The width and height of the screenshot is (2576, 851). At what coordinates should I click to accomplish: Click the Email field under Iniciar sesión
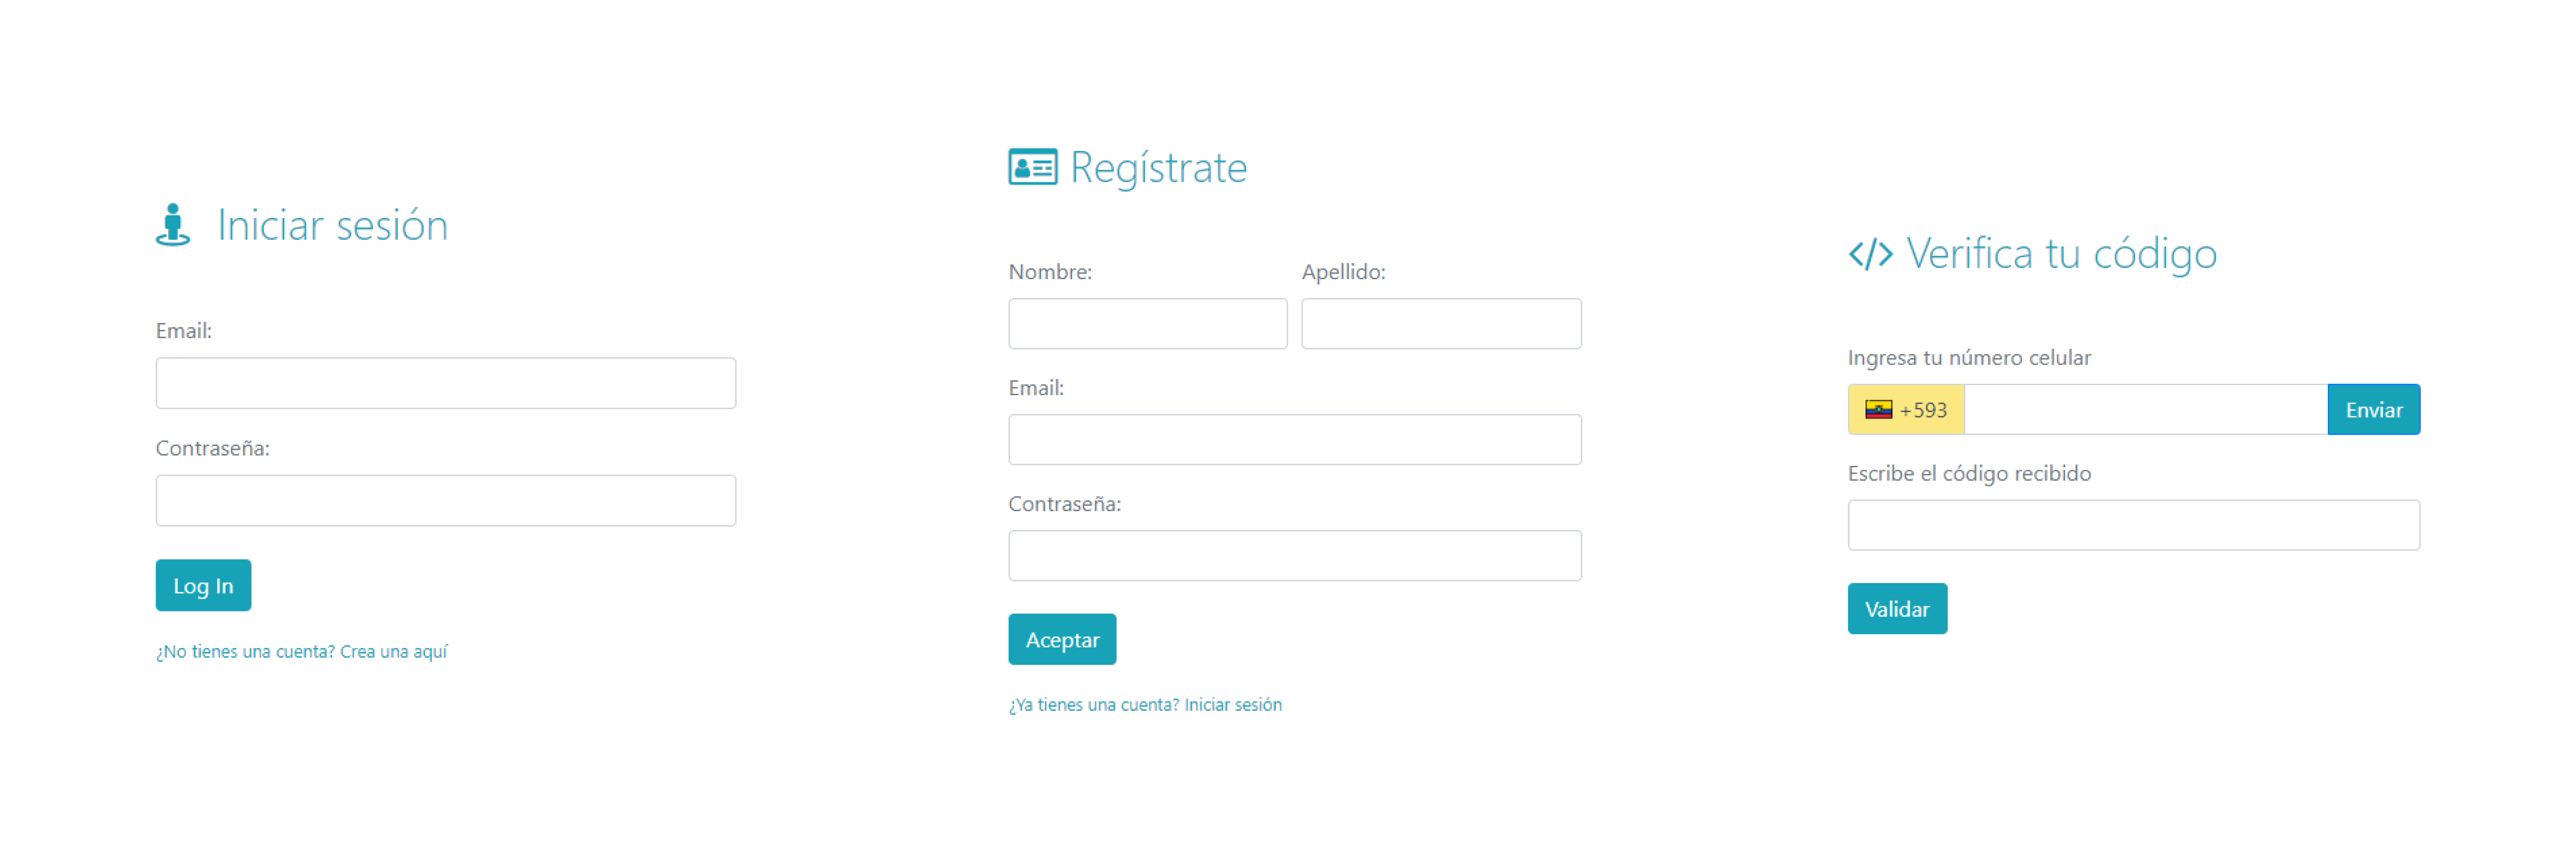point(445,383)
